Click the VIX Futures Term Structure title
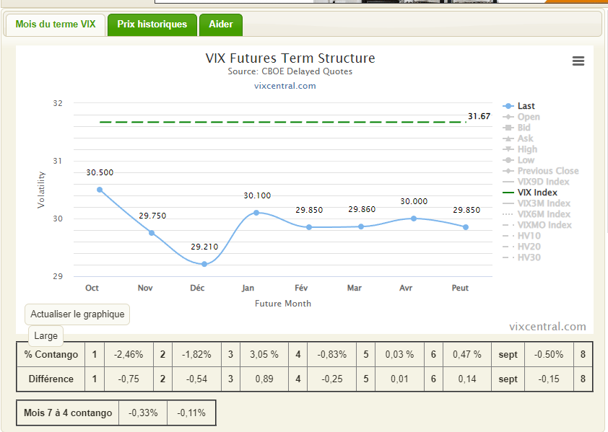 (x=290, y=58)
